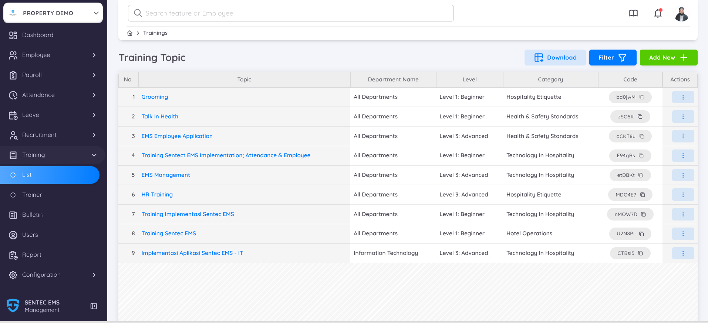The width and height of the screenshot is (708, 323).
Task: Download the training topic list
Action: click(555, 58)
